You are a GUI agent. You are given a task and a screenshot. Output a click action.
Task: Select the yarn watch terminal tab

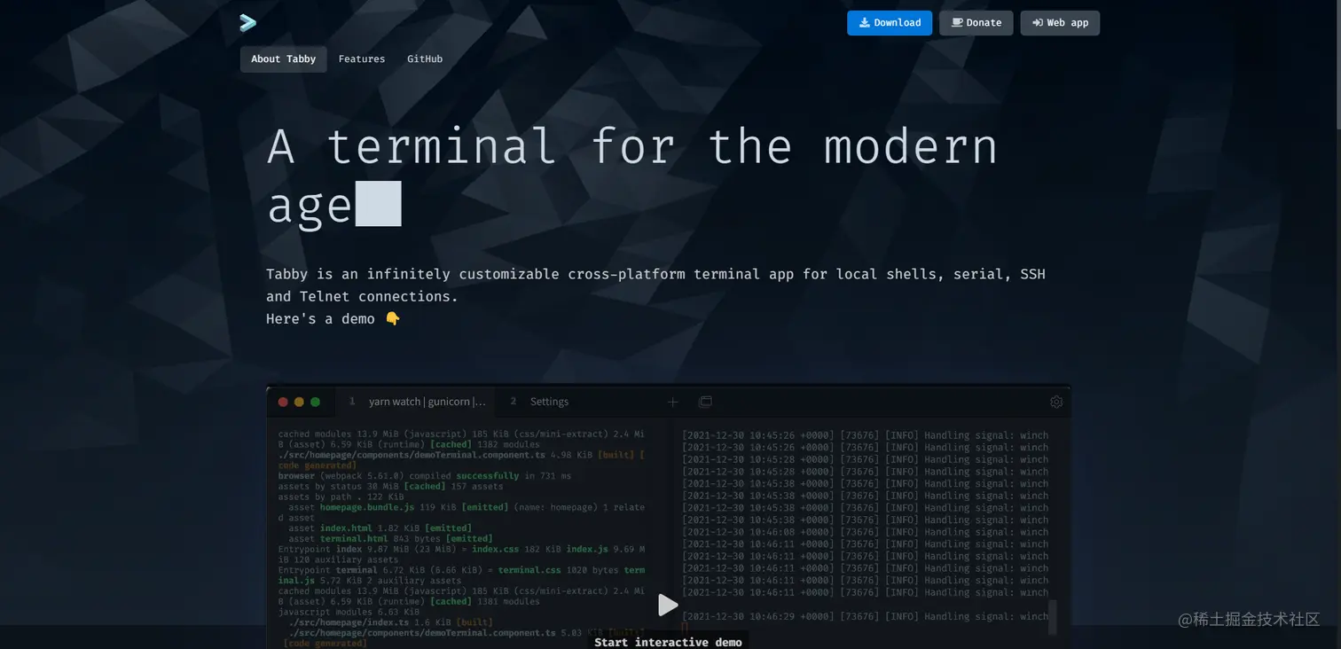click(x=416, y=402)
